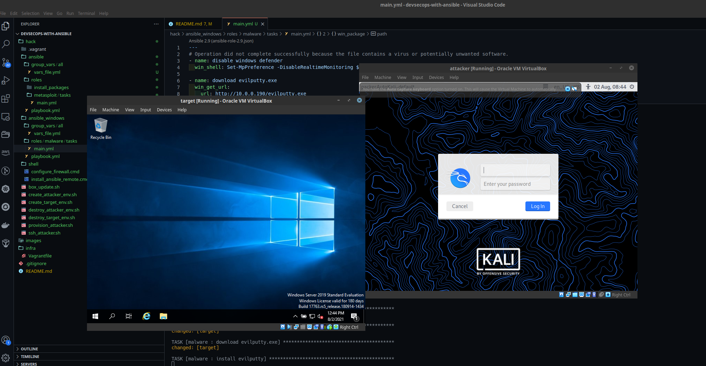706x366 pixels.
Task: Open the Recycle Bin desktop icon
Action: tap(101, 129)
